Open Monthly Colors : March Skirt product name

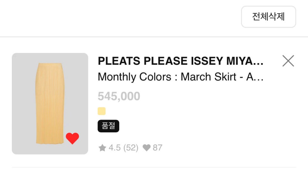(180, 77)
